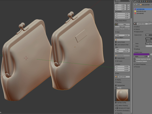
Task: Lock the Z scale padlock icon
Action: pyautogui.click(x=129, y=9)
